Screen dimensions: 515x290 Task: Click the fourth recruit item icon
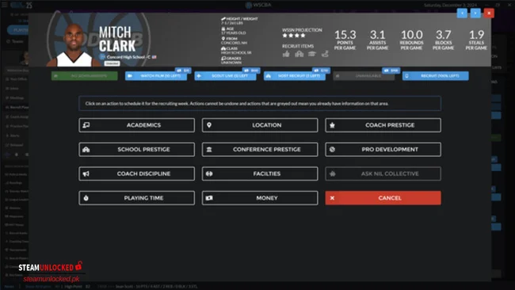click(325, 54)
